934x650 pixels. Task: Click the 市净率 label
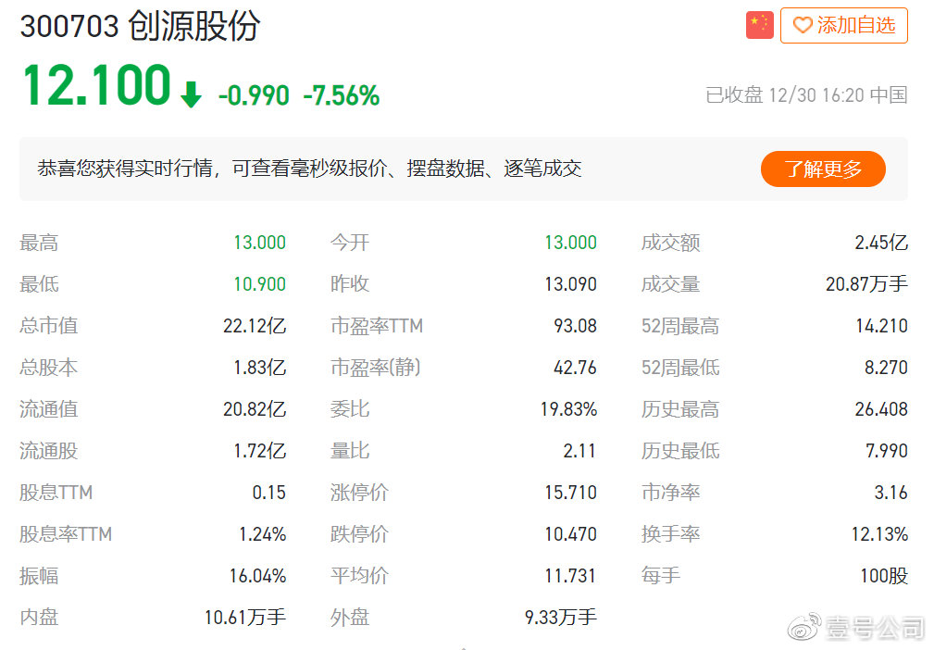[x=670, y=493]
